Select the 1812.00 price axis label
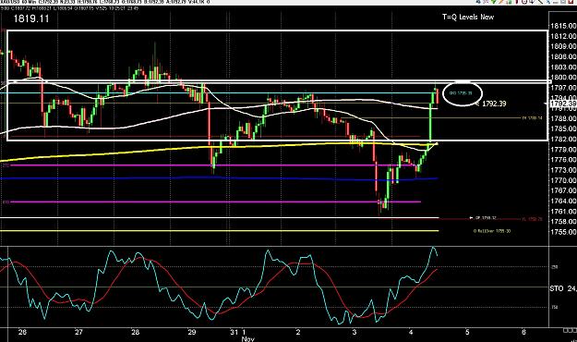 point(563,36)
